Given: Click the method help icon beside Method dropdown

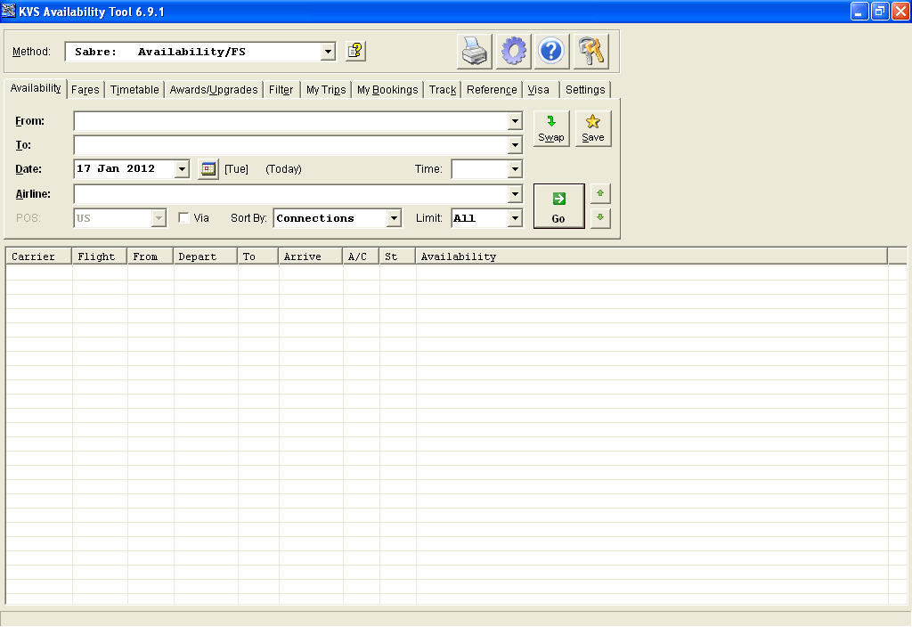Looking at the screenshot, I should [355, 51].
